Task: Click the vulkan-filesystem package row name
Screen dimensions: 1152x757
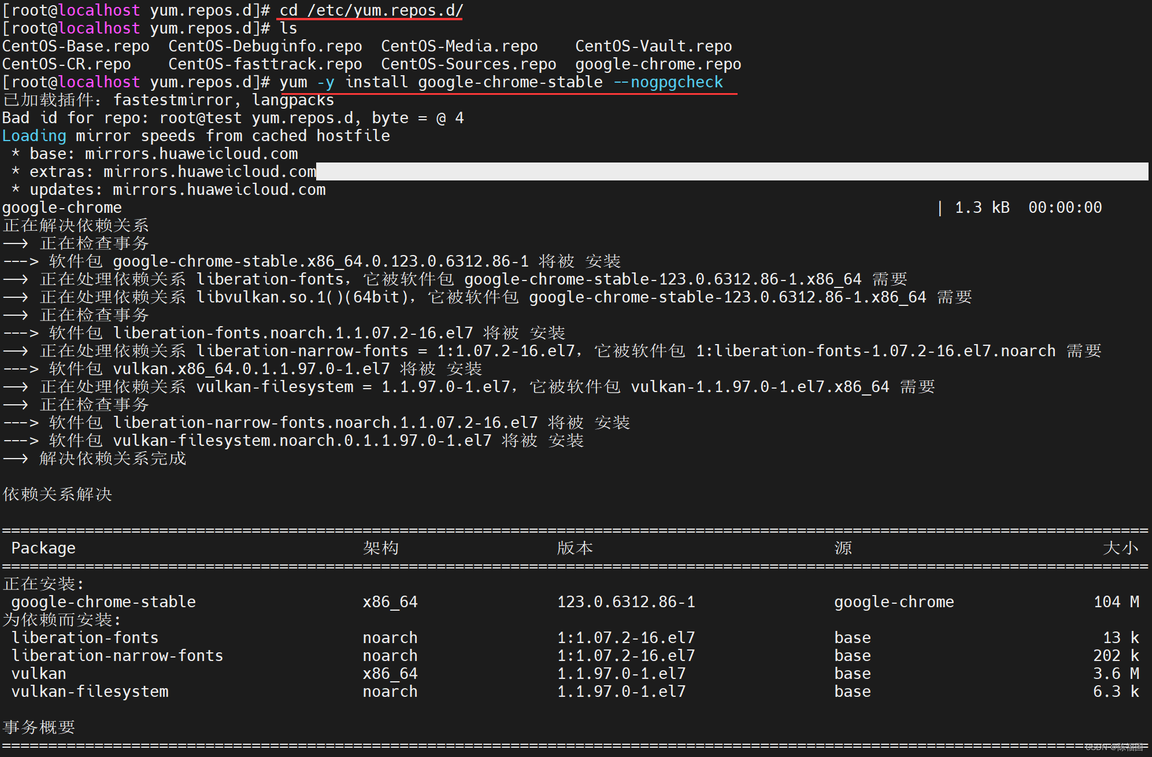Action: tap(90, 692)
